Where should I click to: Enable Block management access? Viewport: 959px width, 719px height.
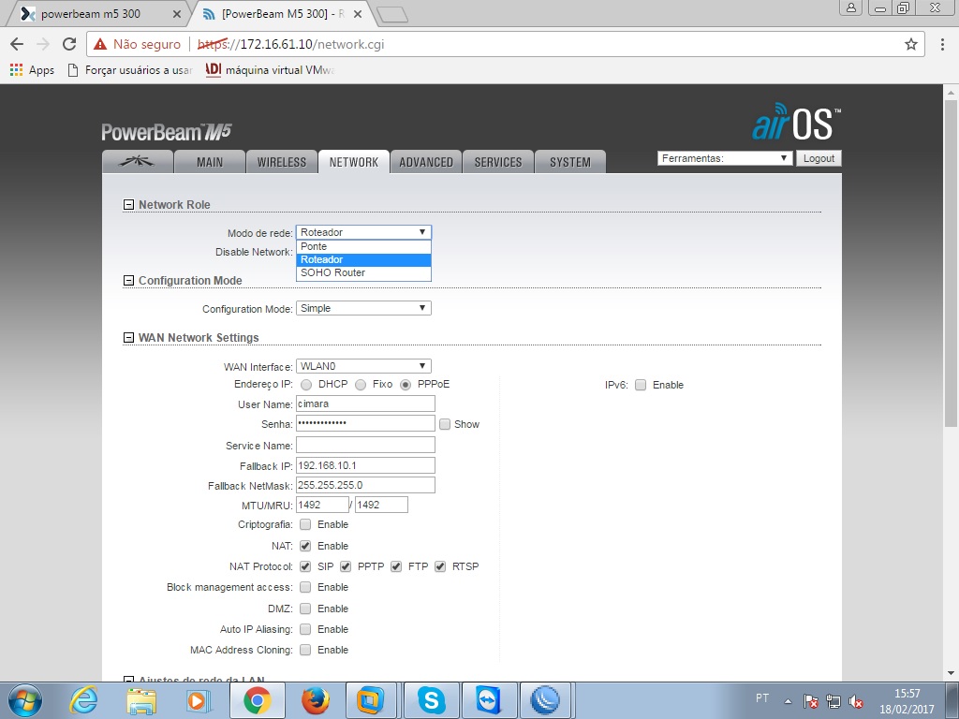(305, 587)
